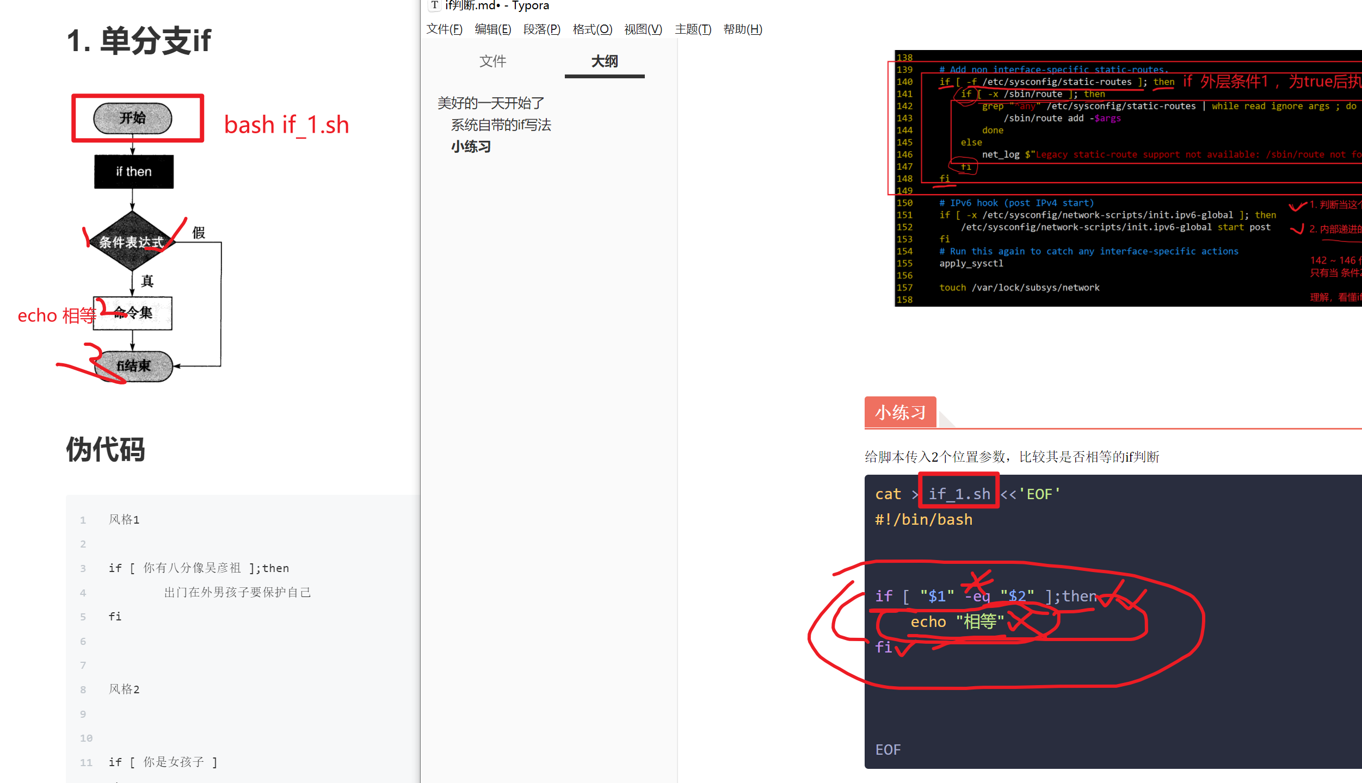Click the paragraph '给脚本传入2个位置参数'
The width and height of the screenshot is (1362, 783).
click(x=1012, y=457)
